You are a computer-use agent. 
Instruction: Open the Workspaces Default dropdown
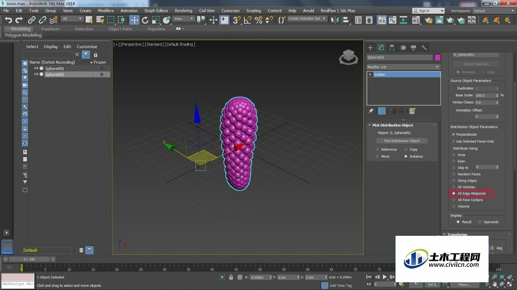point(494,11)
